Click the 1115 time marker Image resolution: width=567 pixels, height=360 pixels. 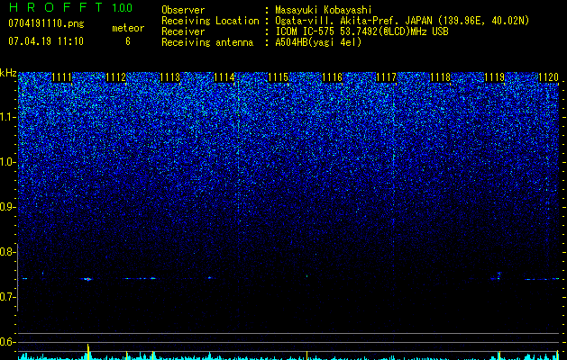click(x=278, y=77)
